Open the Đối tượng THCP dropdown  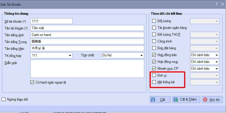point(205,35)
